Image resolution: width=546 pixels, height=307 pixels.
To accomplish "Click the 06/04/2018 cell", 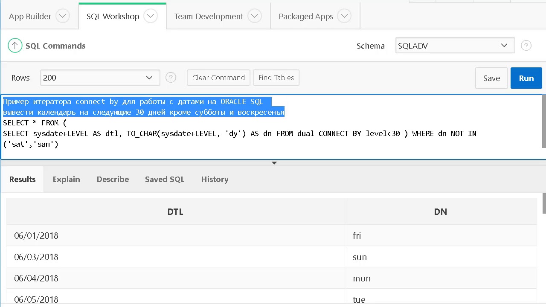I will click(x=175, y=278).
